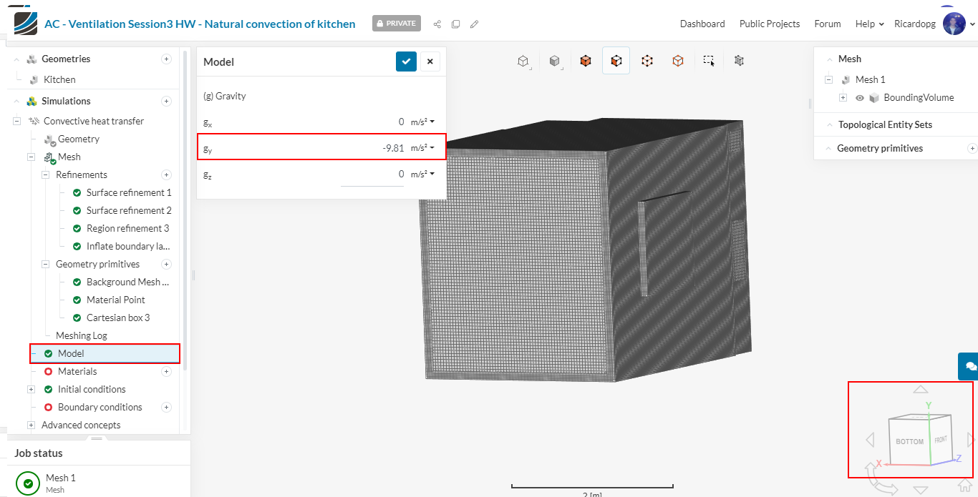Collapse the Refinements node
Viewport: 978px width, 497px height.
pos(45,175)
